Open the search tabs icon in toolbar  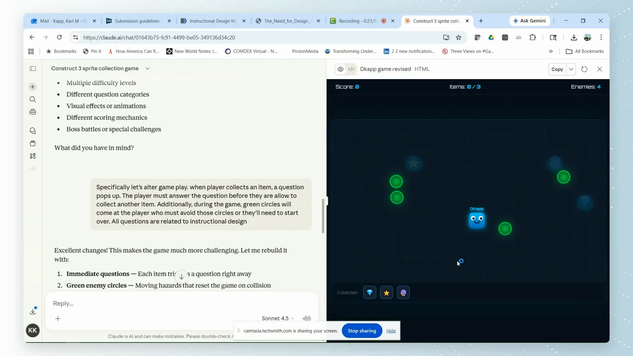pos(553,37)
